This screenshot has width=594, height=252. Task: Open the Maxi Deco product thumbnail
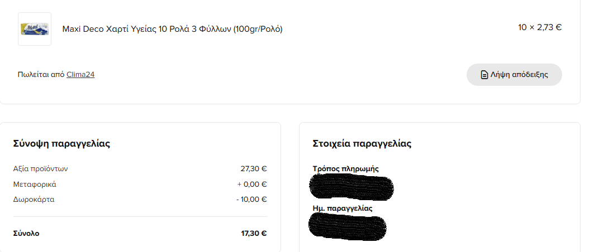click(x=35, y=29)
